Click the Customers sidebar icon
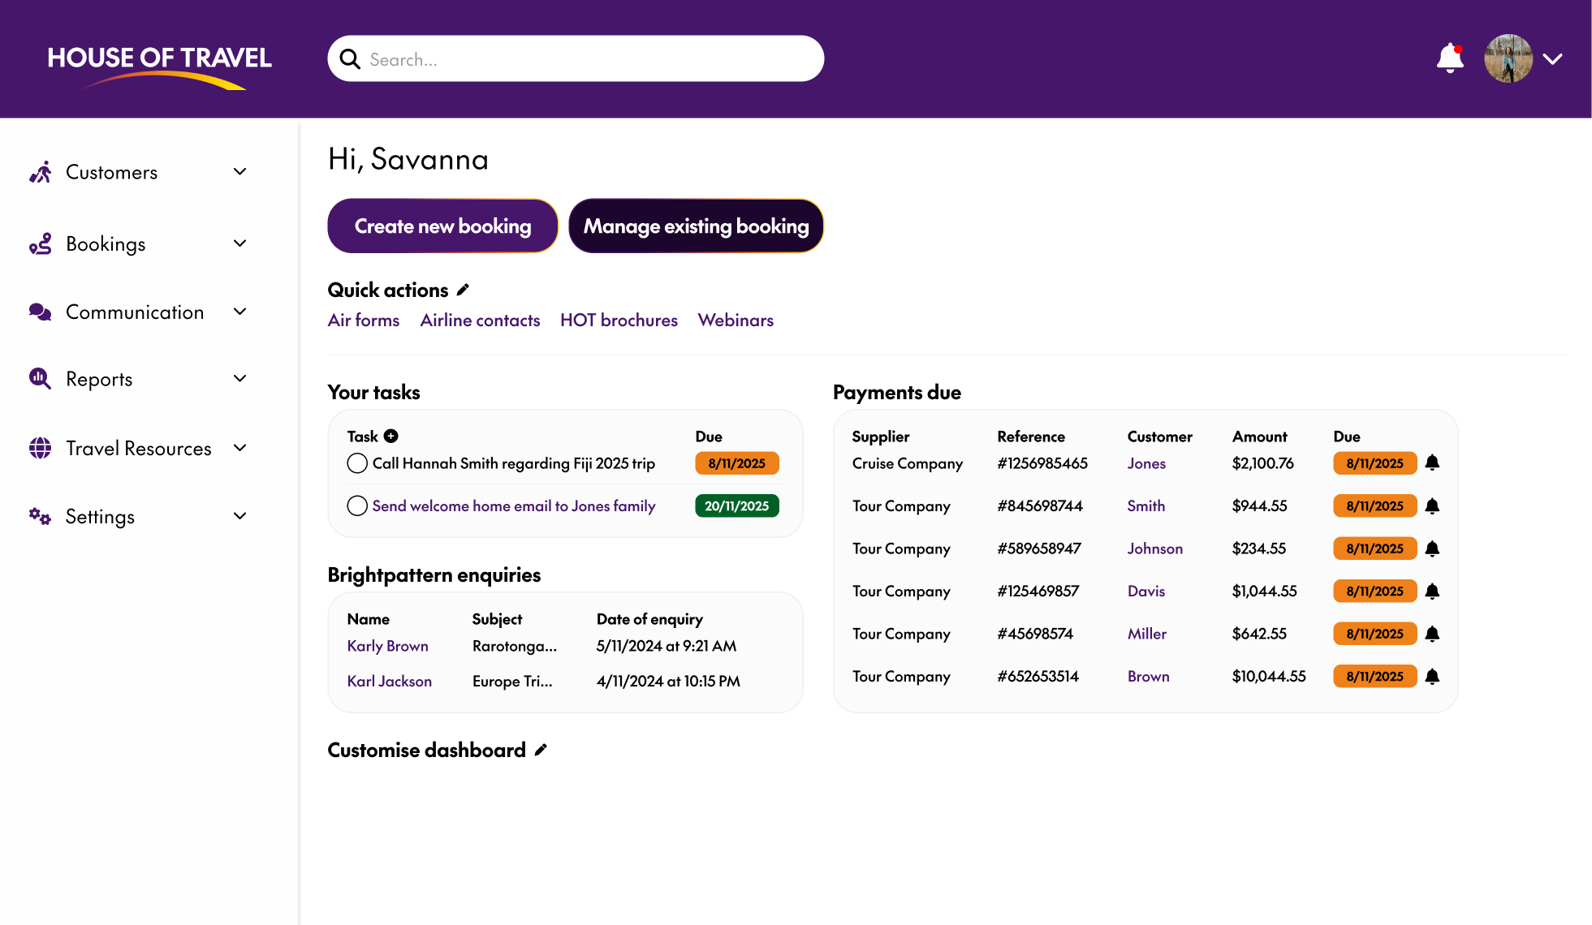1592x925 pixels. [x=41, y=172]
